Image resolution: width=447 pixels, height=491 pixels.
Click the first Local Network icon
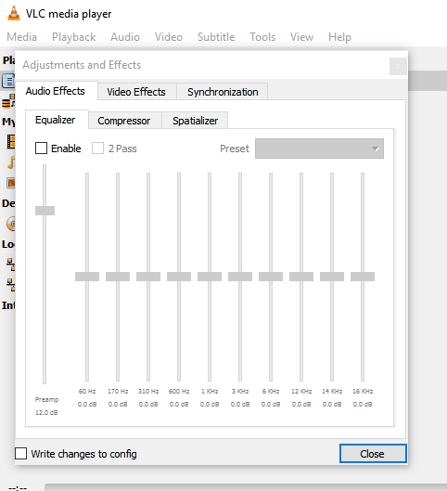(11, 265)
